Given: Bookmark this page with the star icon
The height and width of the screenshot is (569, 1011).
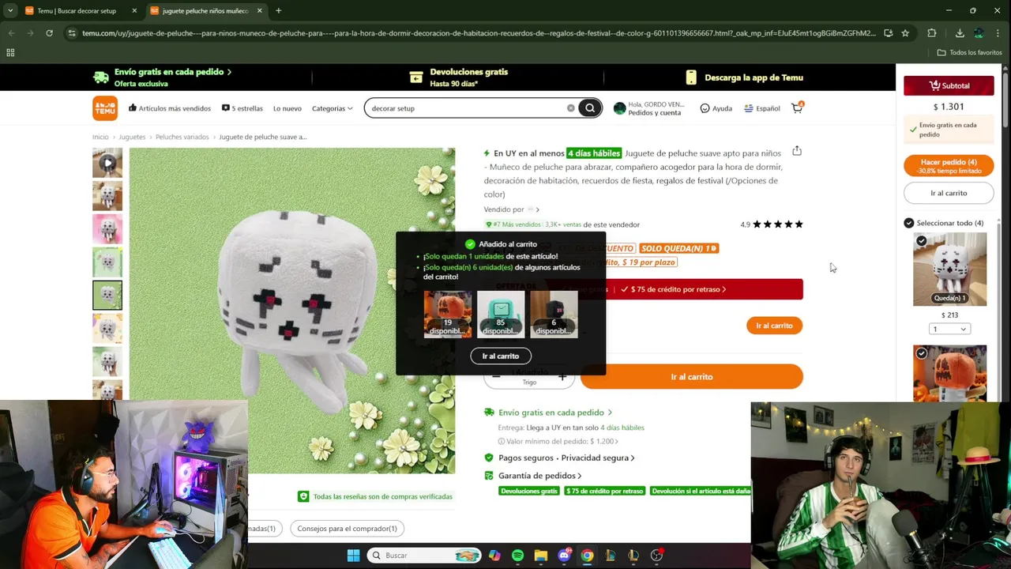Looking at the screenshot, I should pos(905,33).
